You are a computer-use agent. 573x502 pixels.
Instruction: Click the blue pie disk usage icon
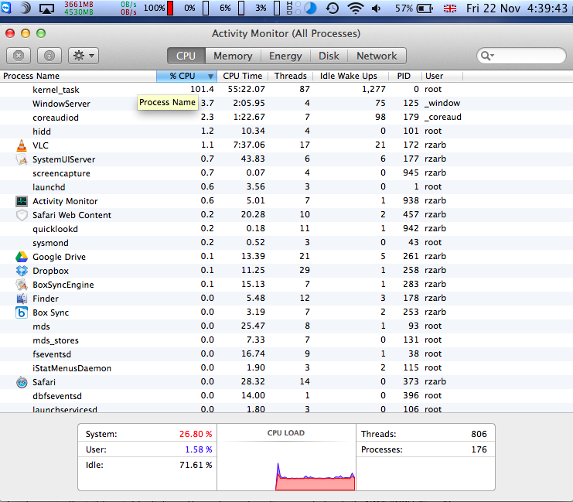coord(310,8)
